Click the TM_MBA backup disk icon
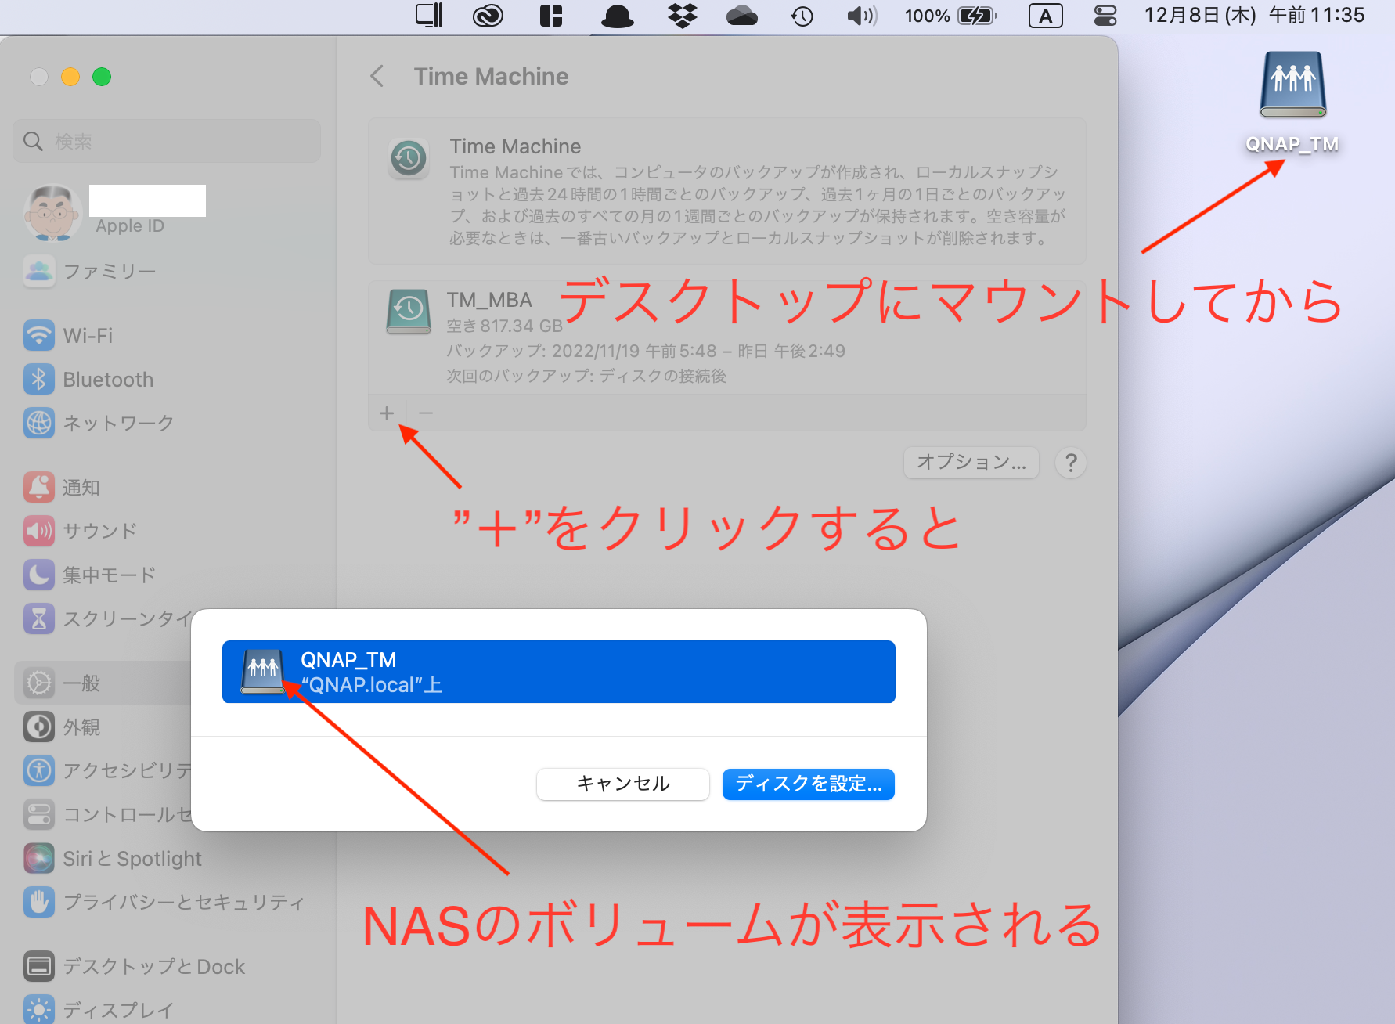The height and width of the screenshot is (1024, 1395). tap(408, 312)
